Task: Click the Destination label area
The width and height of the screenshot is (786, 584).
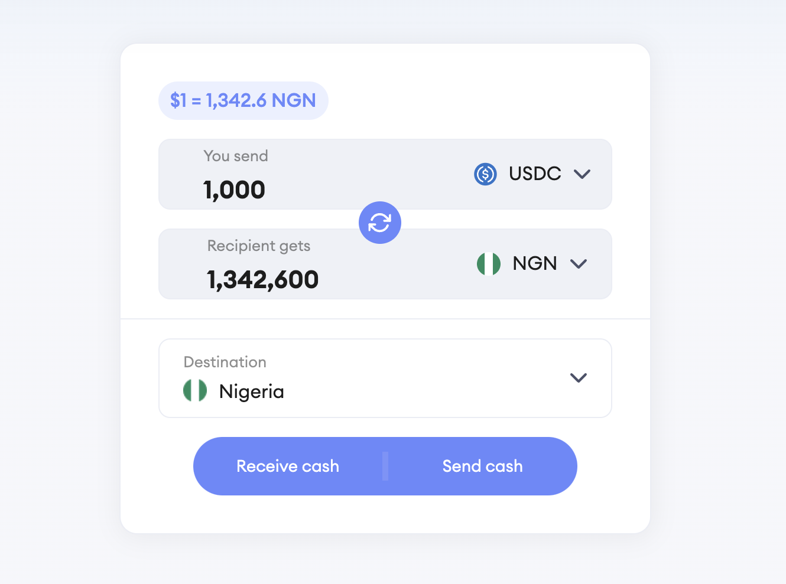Action: point(225,362)
